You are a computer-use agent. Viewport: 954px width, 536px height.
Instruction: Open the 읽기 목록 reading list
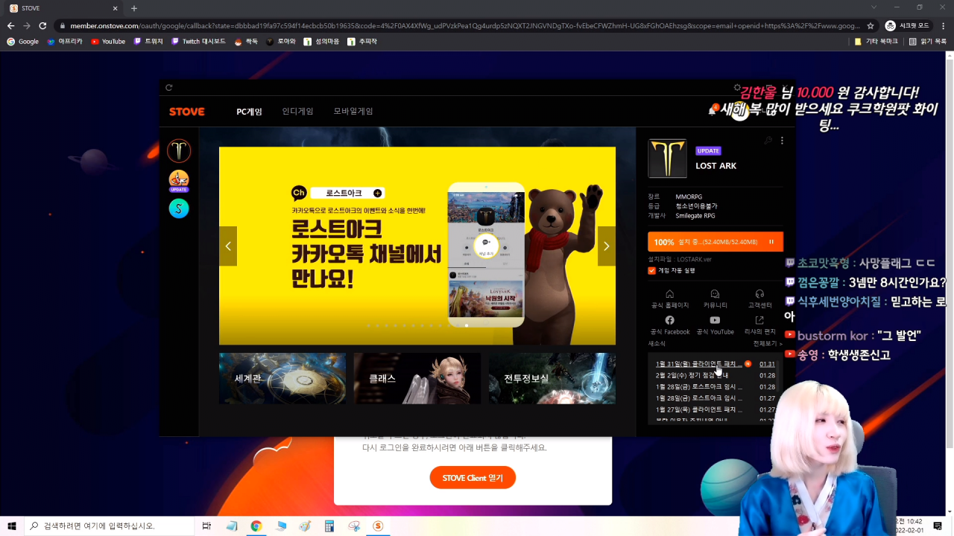927,42
